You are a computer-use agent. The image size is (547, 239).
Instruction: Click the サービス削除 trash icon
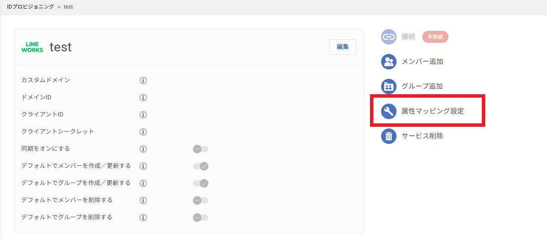389,136
